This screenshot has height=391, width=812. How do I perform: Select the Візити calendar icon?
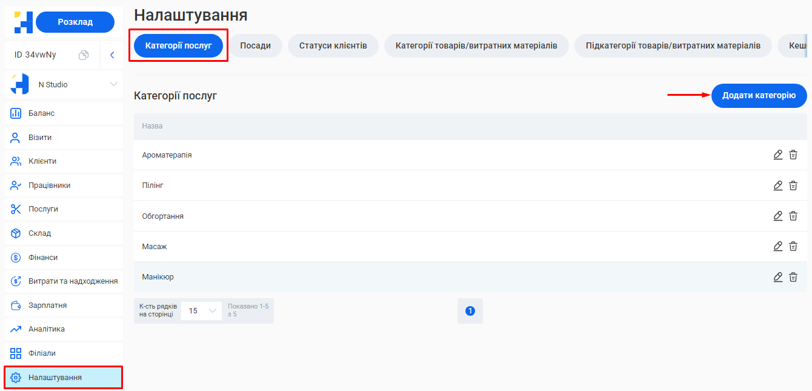(15, 137)
